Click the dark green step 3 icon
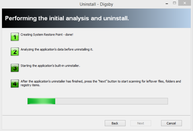193x131 pixels. 15,68
